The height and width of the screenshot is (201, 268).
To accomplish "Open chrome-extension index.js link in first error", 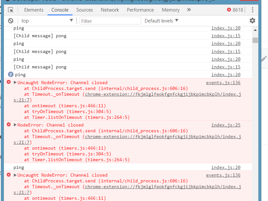I will (163, 94).
